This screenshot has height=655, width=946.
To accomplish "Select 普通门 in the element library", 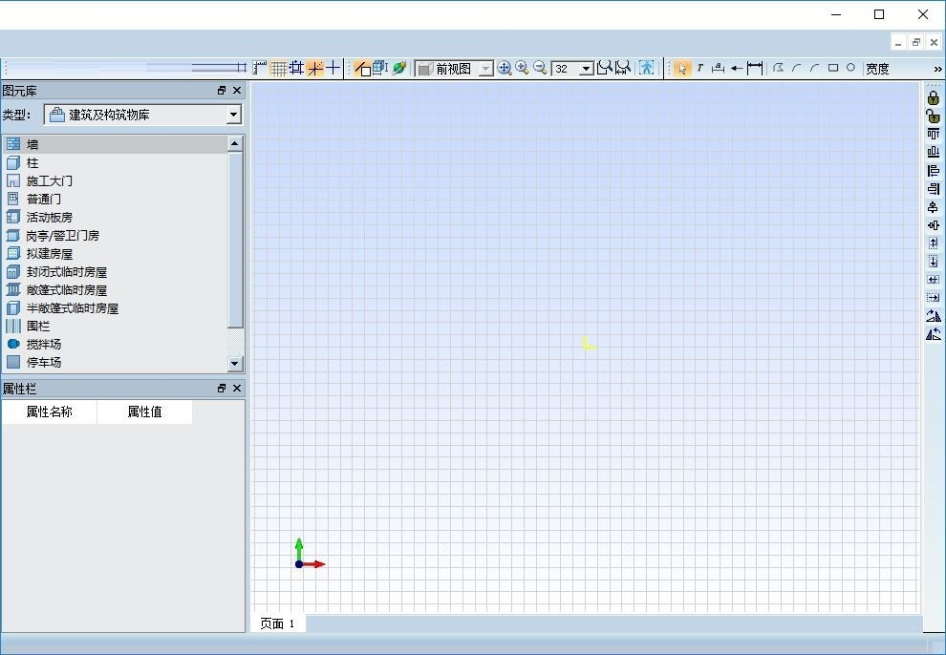I will coord(115,199).
